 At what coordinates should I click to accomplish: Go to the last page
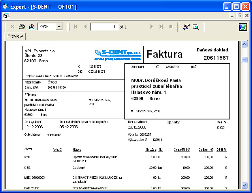pyautogui.click(x=161, y=26)
